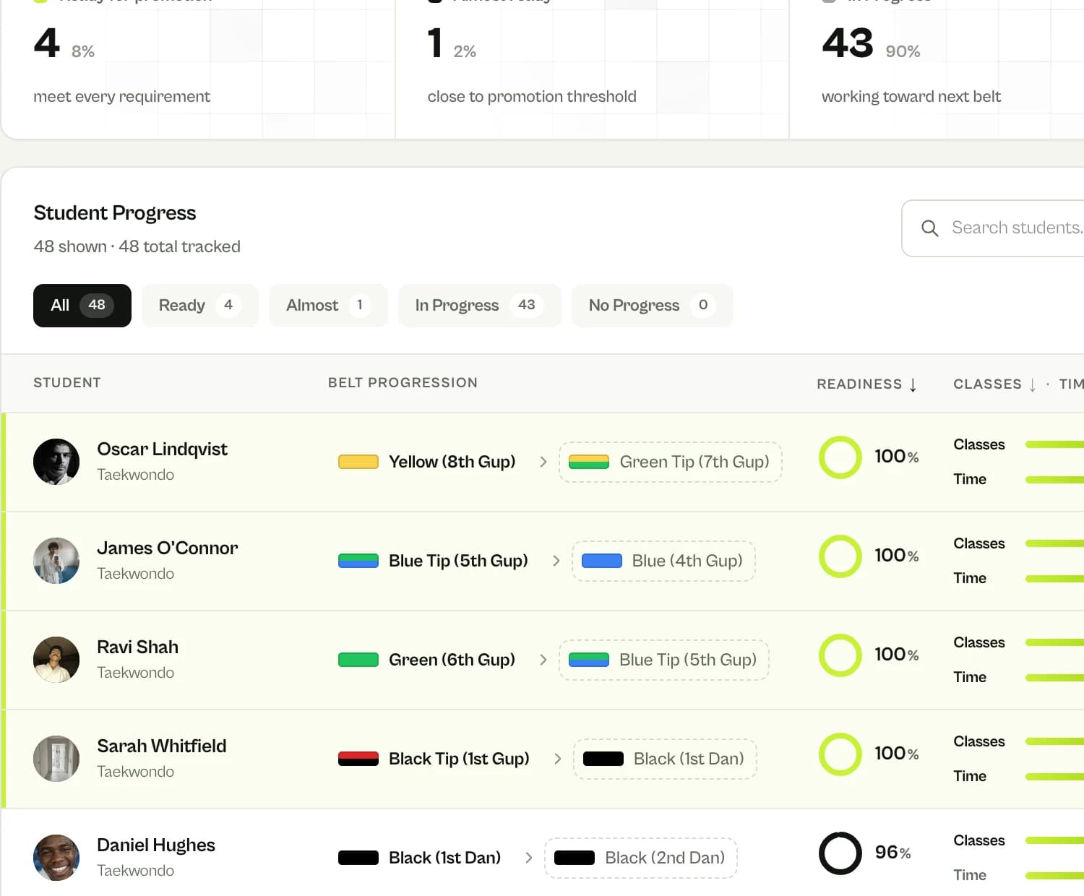This screenshot has height=896, width=1084.
Task: Click Daniel Hughes's Time progress bar
Action: [1054, 876]
